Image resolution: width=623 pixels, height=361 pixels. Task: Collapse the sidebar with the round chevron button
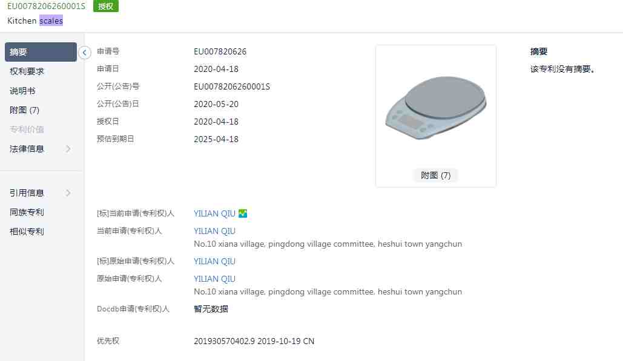pos(84,53)
